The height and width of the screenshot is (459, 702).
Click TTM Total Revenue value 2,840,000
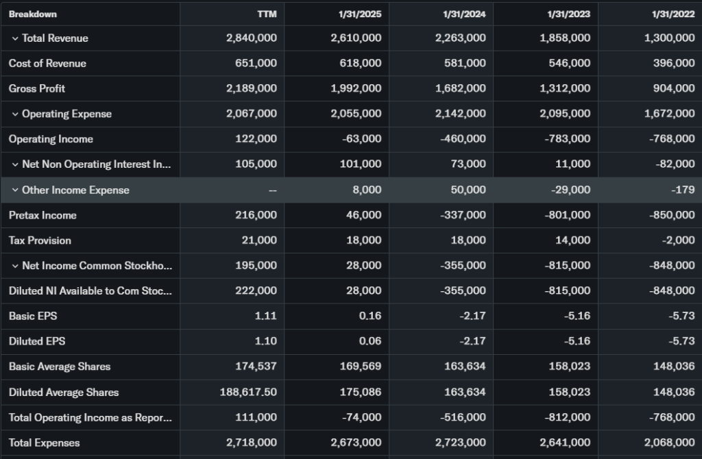[x=252, y=38]
